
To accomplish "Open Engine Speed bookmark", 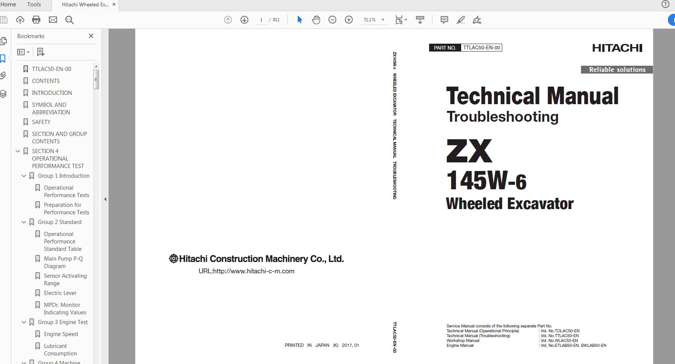I will click(61, 334).
